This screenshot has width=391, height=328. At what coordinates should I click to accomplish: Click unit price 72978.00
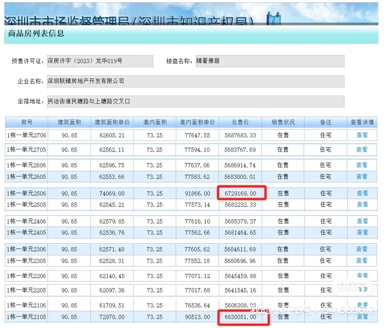(112, 317)
